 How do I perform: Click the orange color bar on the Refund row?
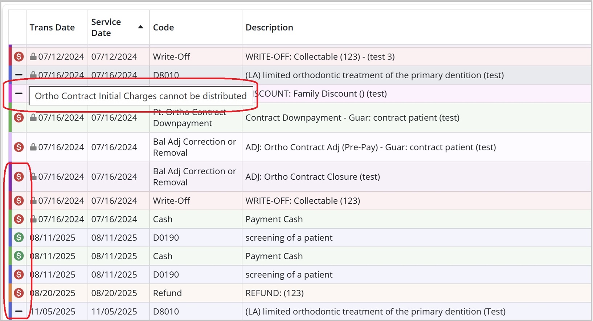10,293
